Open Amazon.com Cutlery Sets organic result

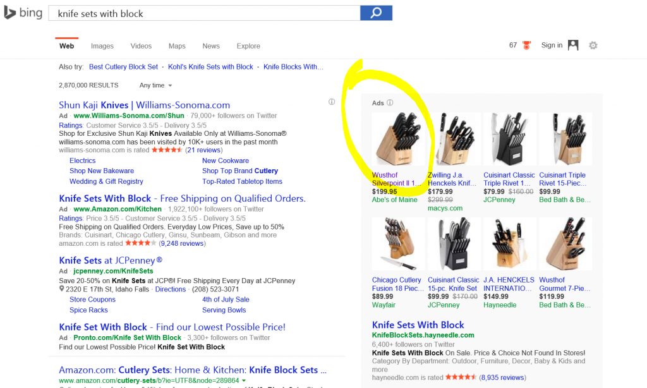click(193, 370)
